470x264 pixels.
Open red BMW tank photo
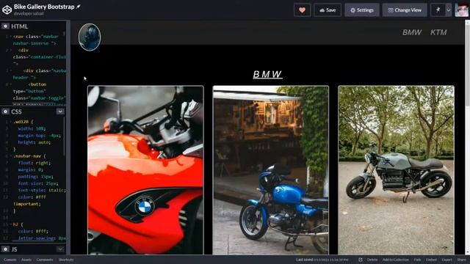tap(145, 170)
